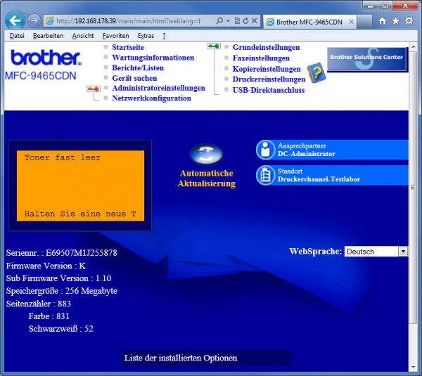Expand the WebSprache language dropdown
This screenshot has height=376, width=422.
402,251
